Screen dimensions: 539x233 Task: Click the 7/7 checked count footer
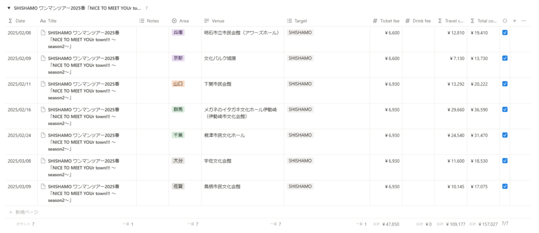[x=505, y=224]
